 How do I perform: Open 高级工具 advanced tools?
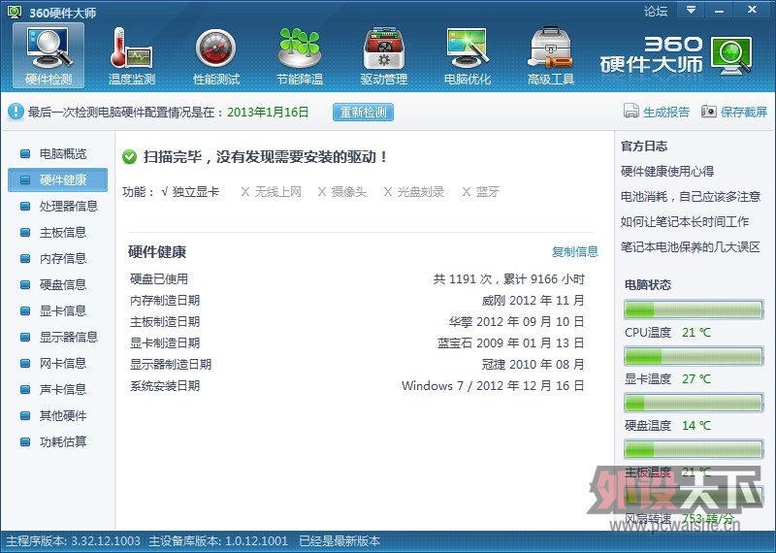pyautogui.click(x=551, y=55)
